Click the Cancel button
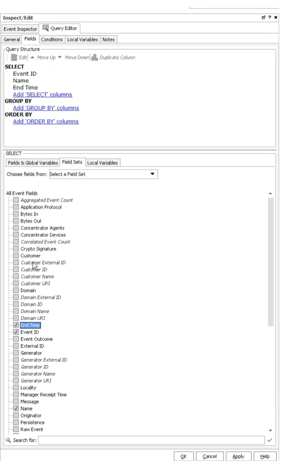Image resolution: width=283 pixels, height=468 pixels. click(210, 456)
